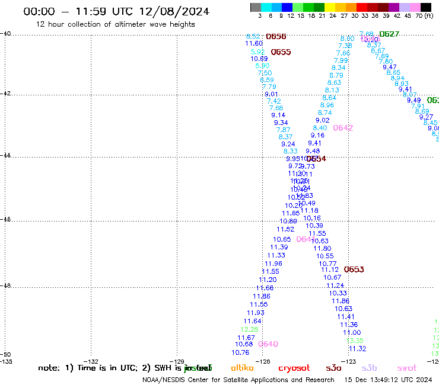Click the wave height value '9.34'
The width and height of the screenshot is (439, 385).
point(281,123)
